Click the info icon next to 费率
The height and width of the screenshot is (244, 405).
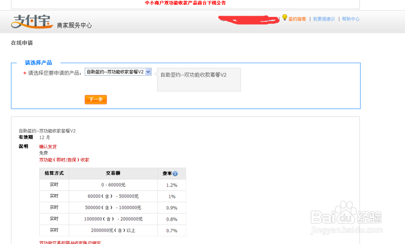click(175, 174)
